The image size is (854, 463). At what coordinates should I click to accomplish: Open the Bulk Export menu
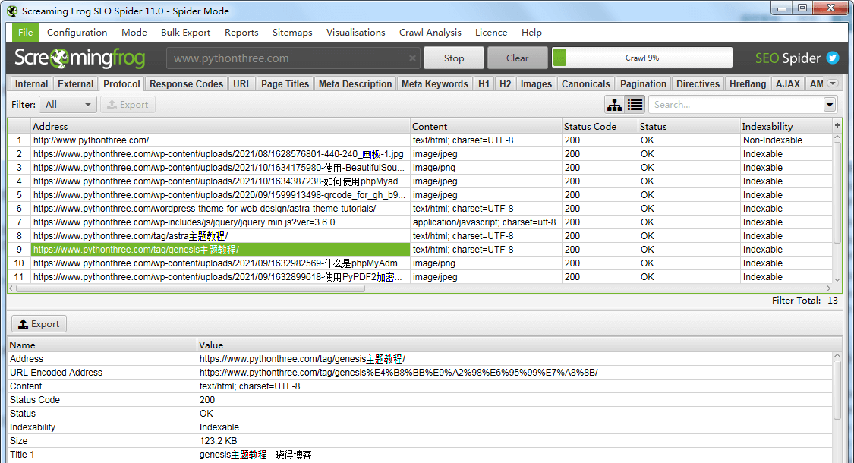(x=185, y=32)
